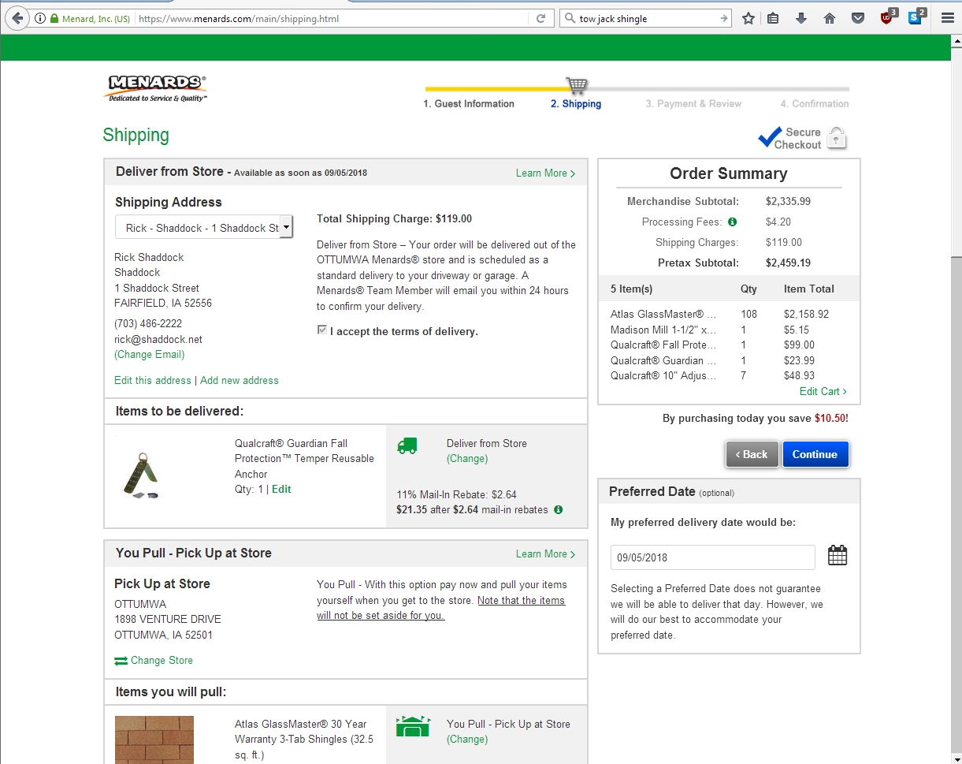Screen dimensions: 962x764
Task: Open the Atlas GlassMaster shingles thumbnail
Action: [x=154, y=740]
